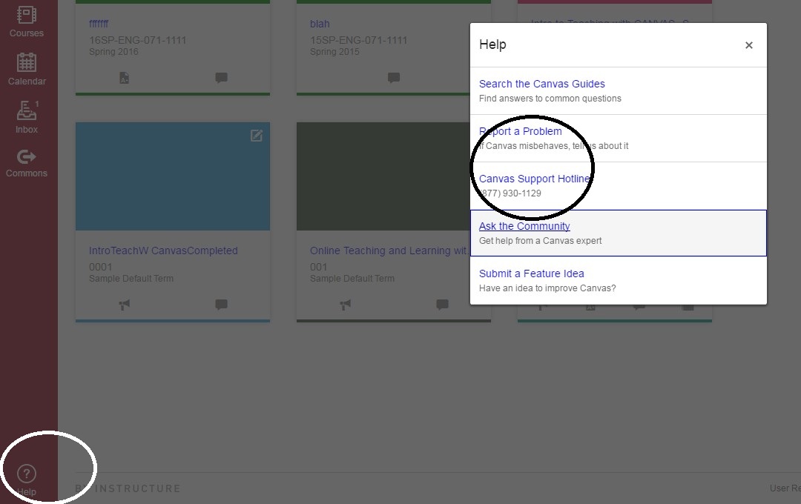Open discussions icon on ffffff card
Viewport: 801px width, 504px height.
[221, 78]
